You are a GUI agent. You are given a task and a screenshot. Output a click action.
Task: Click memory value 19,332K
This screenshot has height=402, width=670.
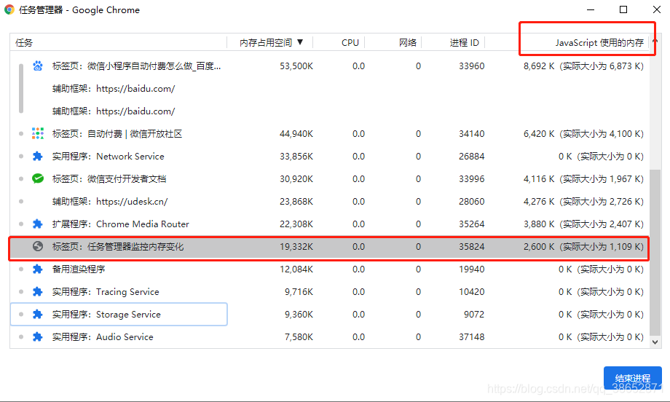pos(296,246)
